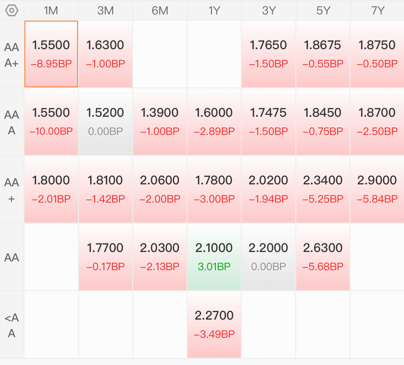Screen dimensions: 404x365
Task: Click AA 5Y cell with -5.68BP
Action: pos(323,257)
